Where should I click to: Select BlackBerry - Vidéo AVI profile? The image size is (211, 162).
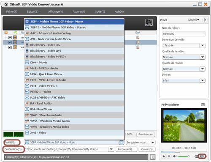coord(74,51)
